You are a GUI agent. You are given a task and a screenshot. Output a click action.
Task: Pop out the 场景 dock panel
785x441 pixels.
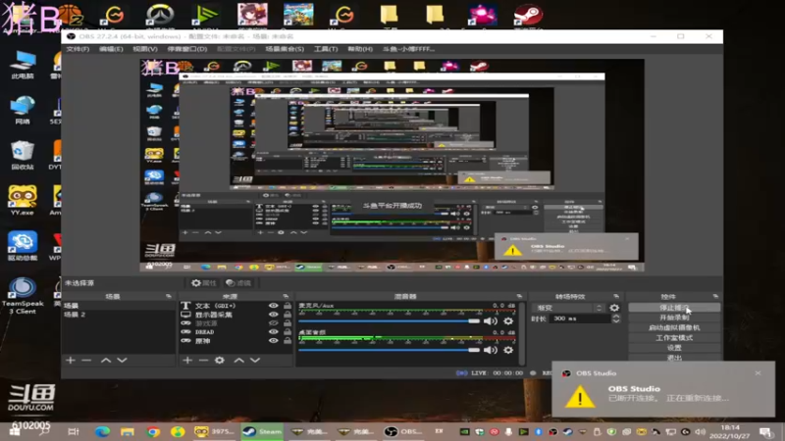pyautogui.click(x=168, y=297)
